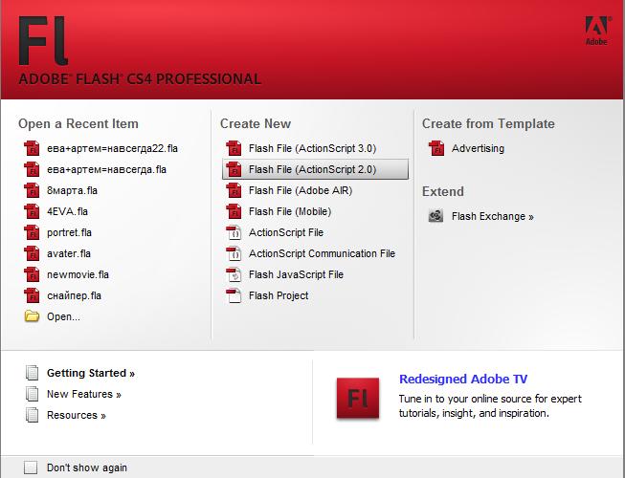Viewport: 625px width, 478px height.
Task: Create new ActionScript Communication File
Action: point(322,254)
